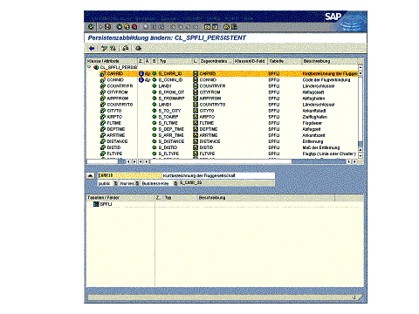This screenshot has height=314, width=419.
Task: Click the Save diskette icon
Action: (108, 27)
